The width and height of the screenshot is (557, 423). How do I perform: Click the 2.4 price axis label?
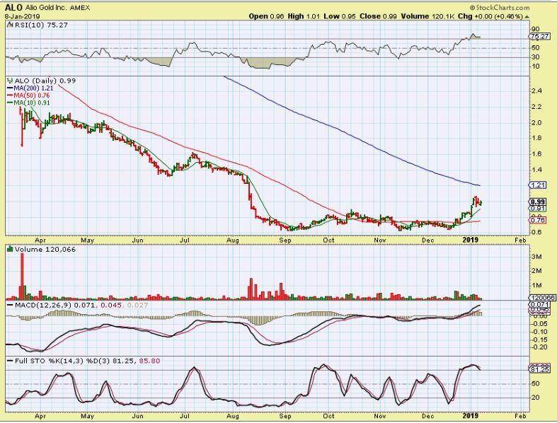(536, 91)
